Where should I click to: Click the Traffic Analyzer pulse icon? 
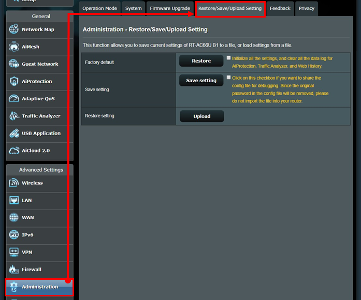click(x=14, y=116)
